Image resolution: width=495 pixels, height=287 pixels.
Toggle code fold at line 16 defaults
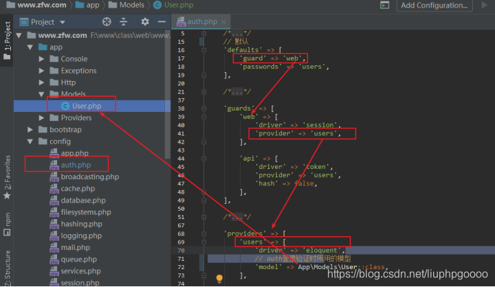click(204, 50)
